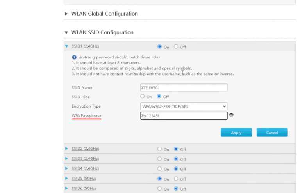Viewport: 300px width, 193px height.
Task: Select Off radio for SSID3
Action: click(x=176, y=159)
